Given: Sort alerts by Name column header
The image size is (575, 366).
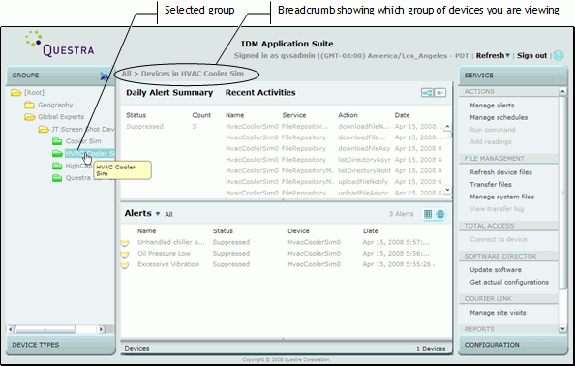Looking at the screenshot, I should [x=147, y=231].
